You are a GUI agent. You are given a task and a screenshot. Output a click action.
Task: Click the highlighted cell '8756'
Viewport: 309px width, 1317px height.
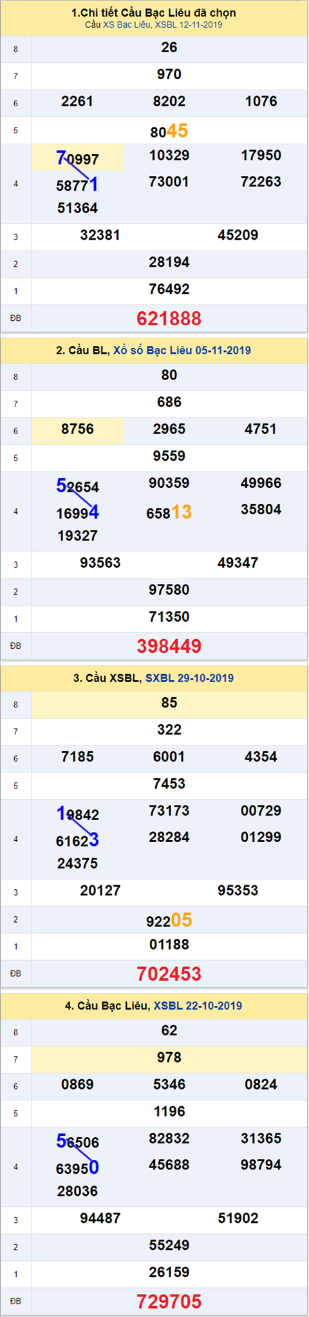click(x=77, y=430)
